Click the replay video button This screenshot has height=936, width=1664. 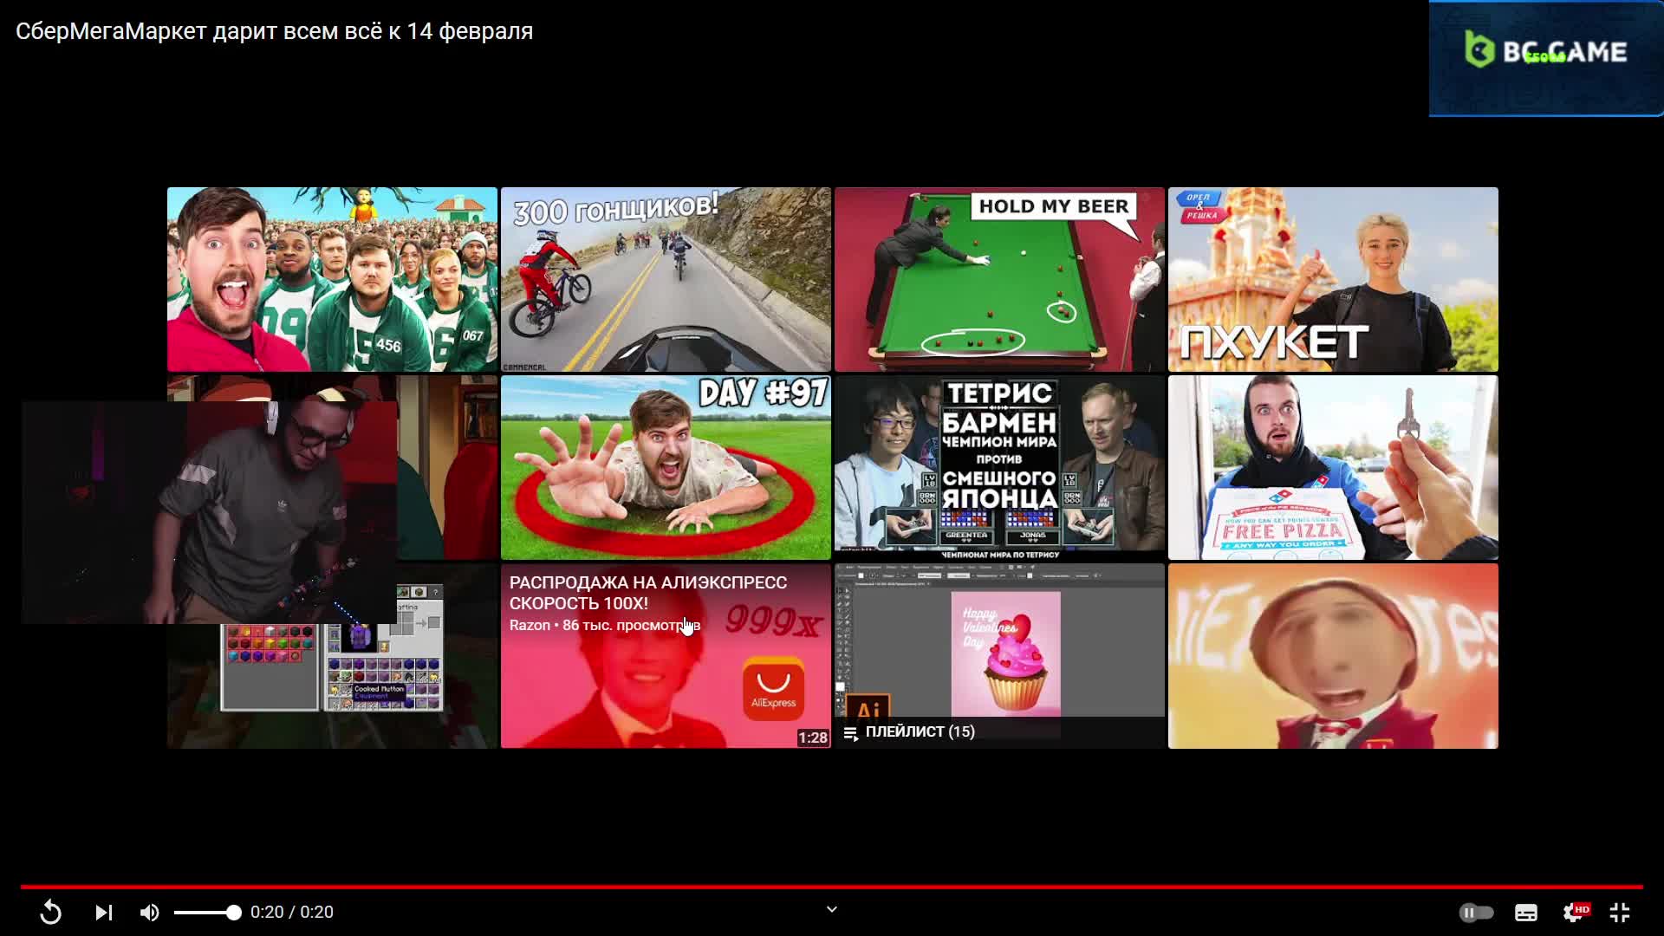tap(51, 912)
